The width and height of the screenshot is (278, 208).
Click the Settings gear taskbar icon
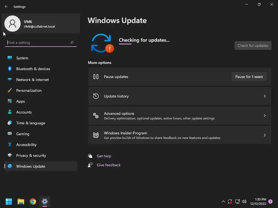point(45,201)
